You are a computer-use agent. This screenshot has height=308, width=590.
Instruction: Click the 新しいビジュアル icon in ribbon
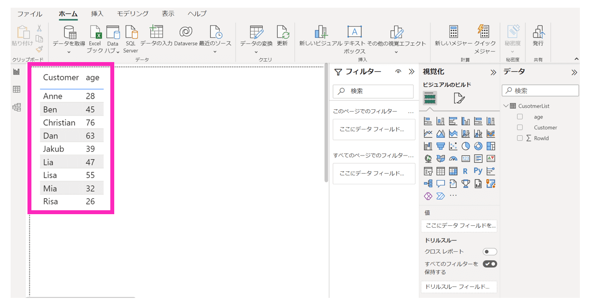(x=321, y=32)
